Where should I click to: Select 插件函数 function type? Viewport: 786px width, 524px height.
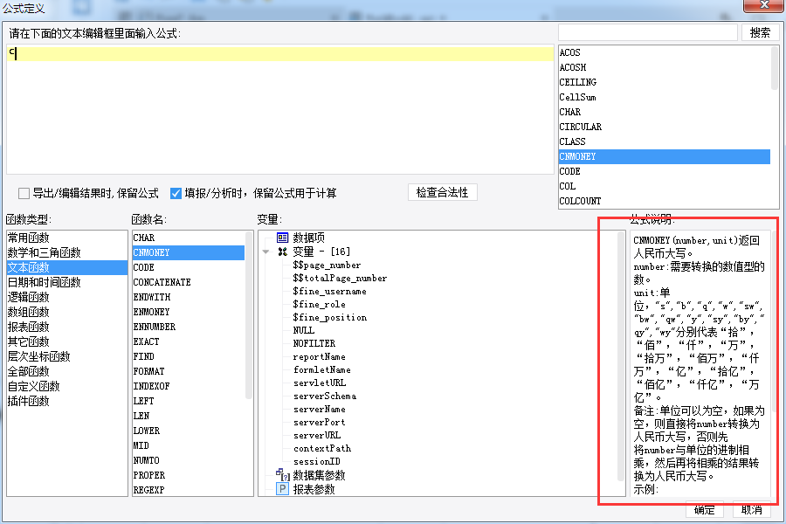[x=66, y=401]
